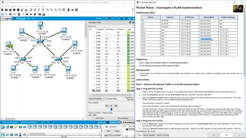Click the Check Results button
Image resolution: width=246 pixels, height=138 pixels.
click(x=149, y=135)
